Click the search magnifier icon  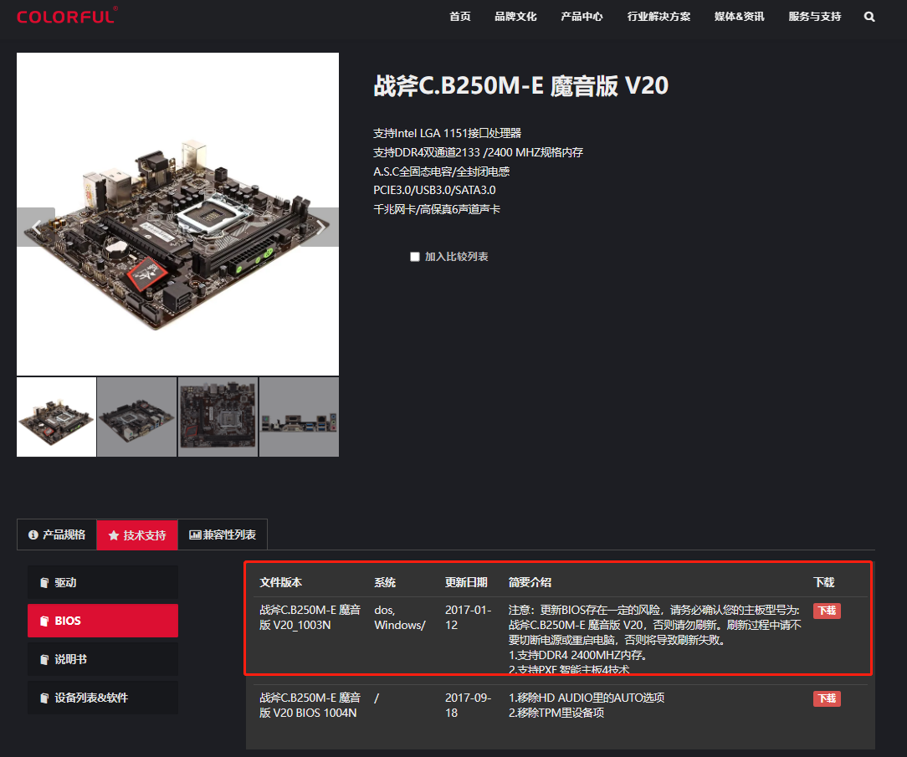pos(869,17)
